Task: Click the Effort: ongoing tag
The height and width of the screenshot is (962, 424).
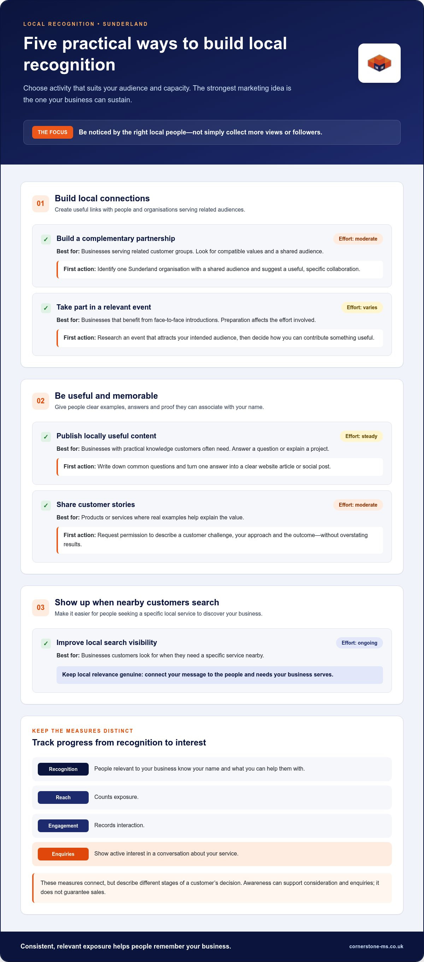Action: (x=359, y=643)
